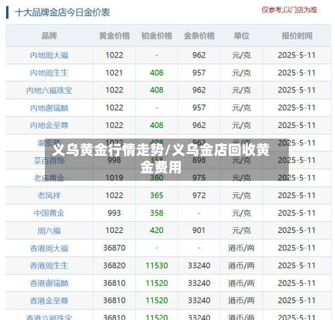The width and height of the screenshot is (335, 320).
Task: Open the 香港谢瑞麟 brand link
Action: click(49, 283)
